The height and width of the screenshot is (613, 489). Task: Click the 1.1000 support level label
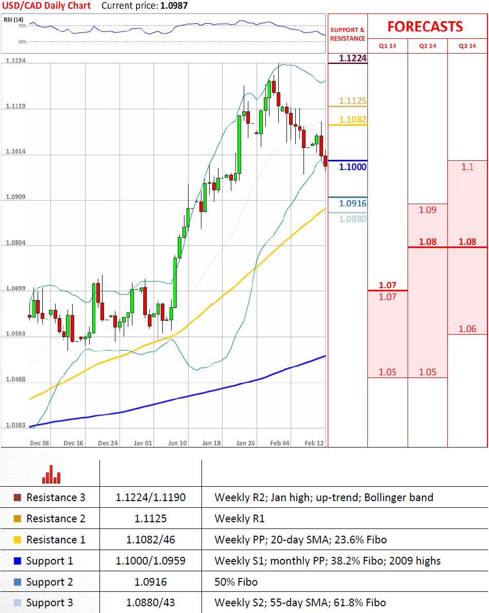tap(352, 167)
